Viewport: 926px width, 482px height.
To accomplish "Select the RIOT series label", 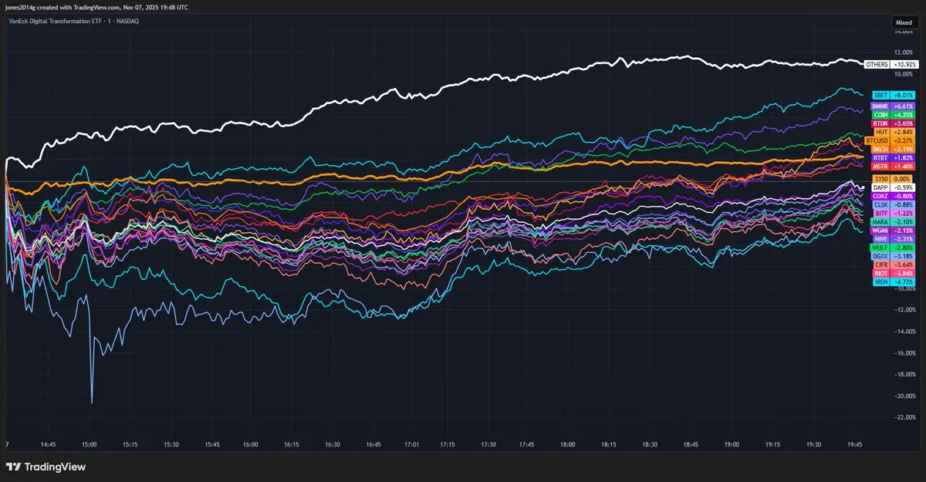I will pyautogui.click(x=881, y=273).
